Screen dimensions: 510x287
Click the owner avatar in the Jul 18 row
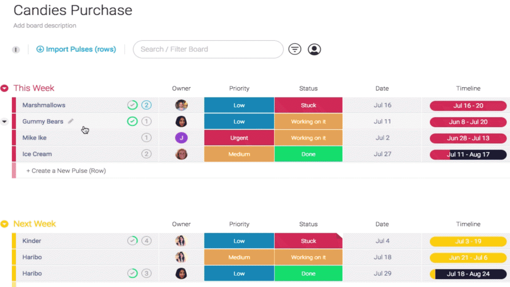pos(181,257)
